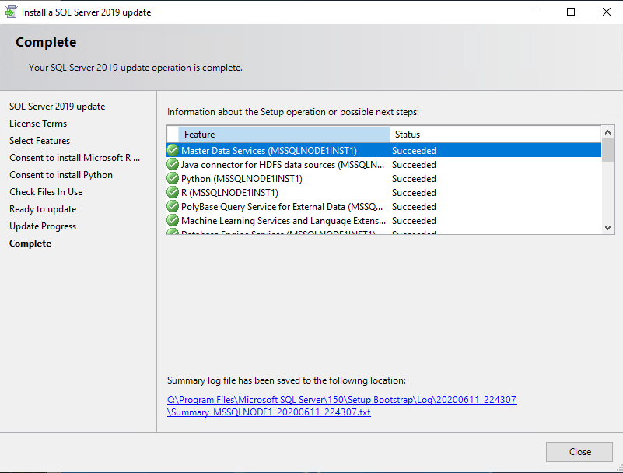Screen dimensions: 623x473
Task: Click the SQL Server installer icon in title bar
Action: click(x=11, y=12)
